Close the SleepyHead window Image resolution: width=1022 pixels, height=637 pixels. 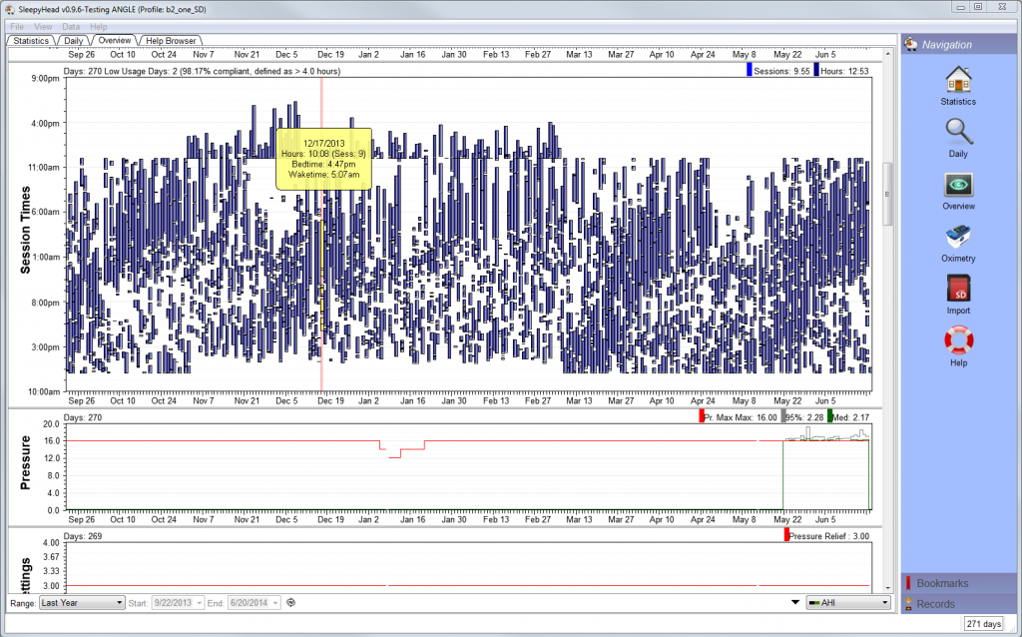(x=1002, y=7)
